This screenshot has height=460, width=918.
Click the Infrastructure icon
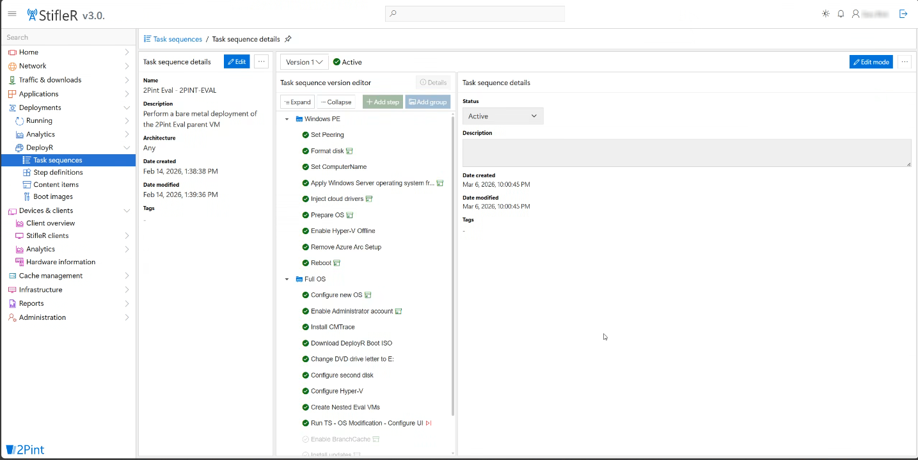(x=12, y=290)
